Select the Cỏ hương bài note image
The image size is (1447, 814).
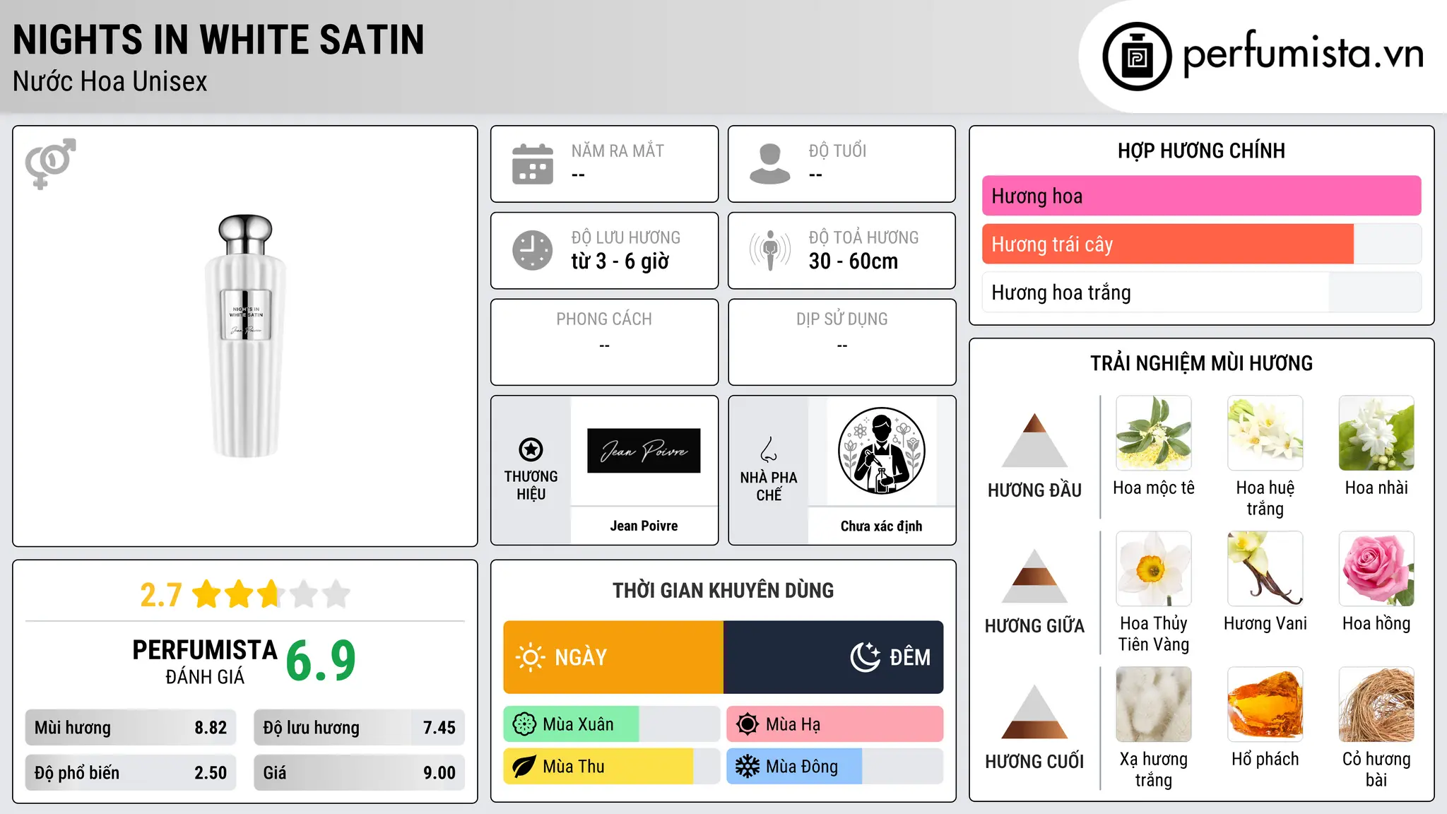[1376, 704]
